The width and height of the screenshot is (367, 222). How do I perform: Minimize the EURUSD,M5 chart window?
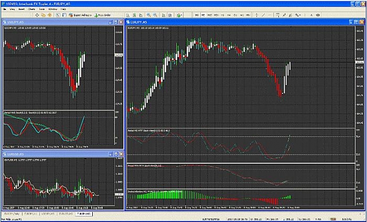111,154
